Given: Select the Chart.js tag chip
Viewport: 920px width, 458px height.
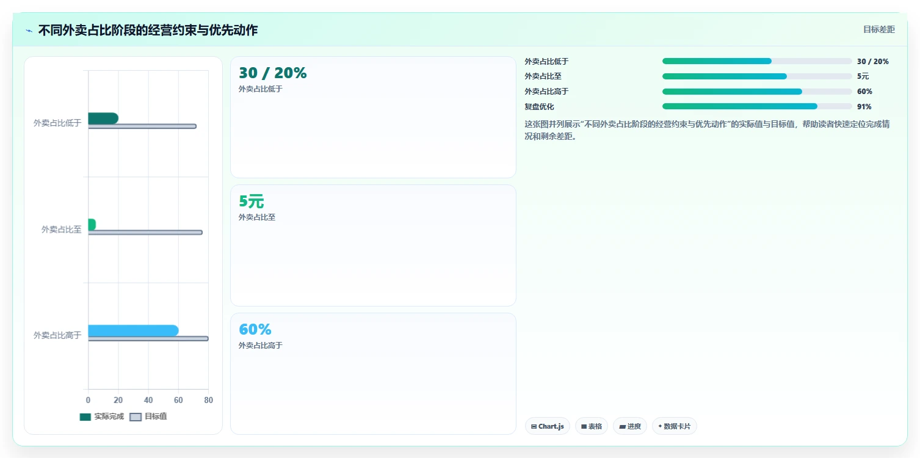Looking at the screenshot, I should tap(548, 426).
